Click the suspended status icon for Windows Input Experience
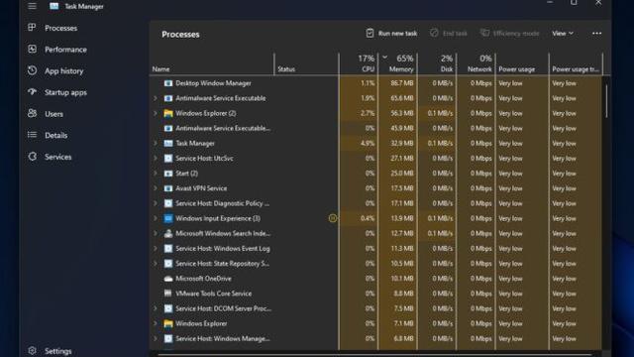The height and width of the screenshot is (357, 634). (333, 218)
